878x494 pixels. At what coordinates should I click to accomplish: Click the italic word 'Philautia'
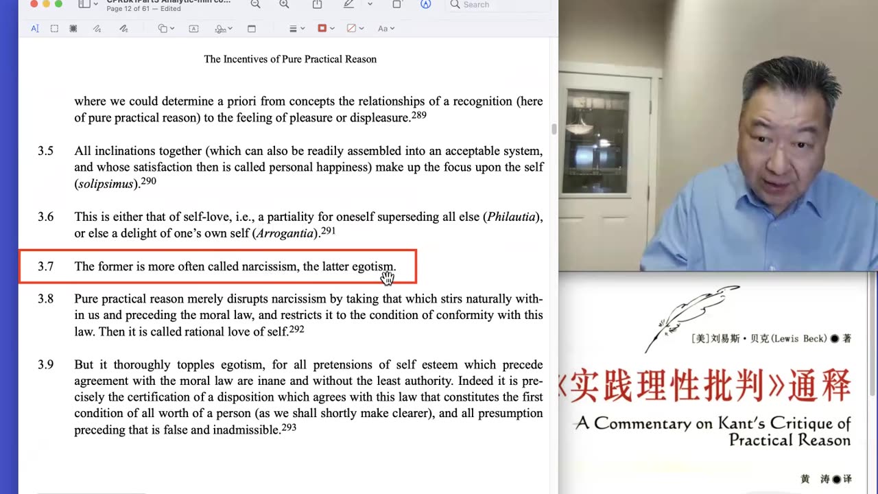[x=512, y=217]
